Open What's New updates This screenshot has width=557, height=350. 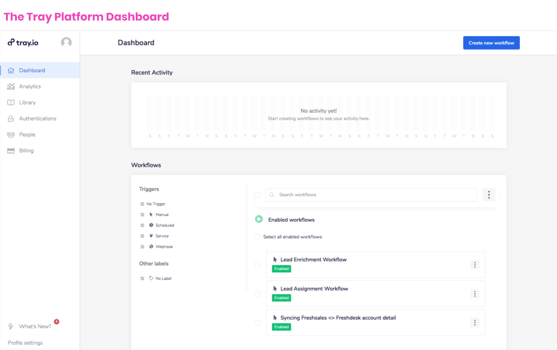click(x=35, y=327)
